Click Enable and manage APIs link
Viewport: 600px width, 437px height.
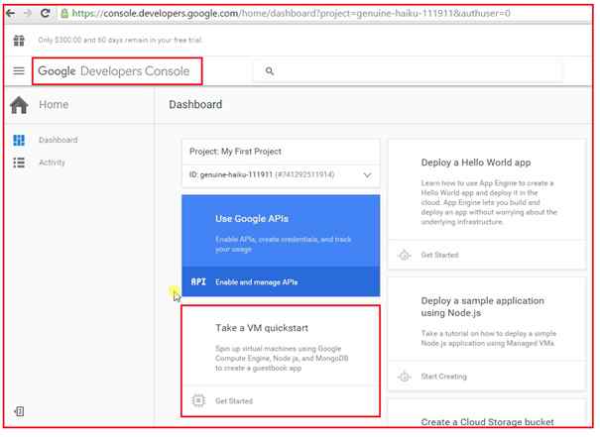257,282
